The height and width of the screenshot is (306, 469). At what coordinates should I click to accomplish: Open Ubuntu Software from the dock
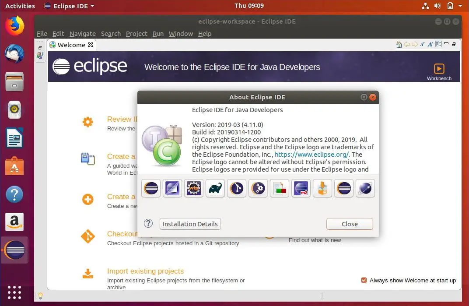(x=14, y=166)
